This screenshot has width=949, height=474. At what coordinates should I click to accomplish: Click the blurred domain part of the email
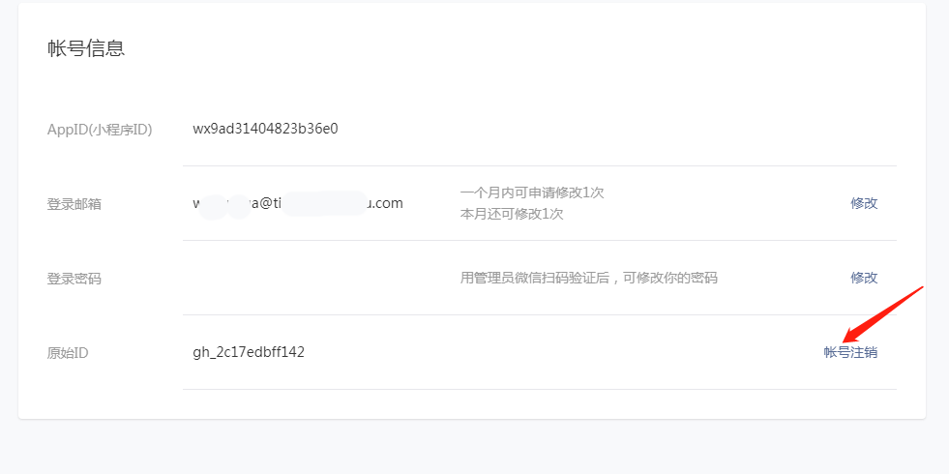coord(324,204)
